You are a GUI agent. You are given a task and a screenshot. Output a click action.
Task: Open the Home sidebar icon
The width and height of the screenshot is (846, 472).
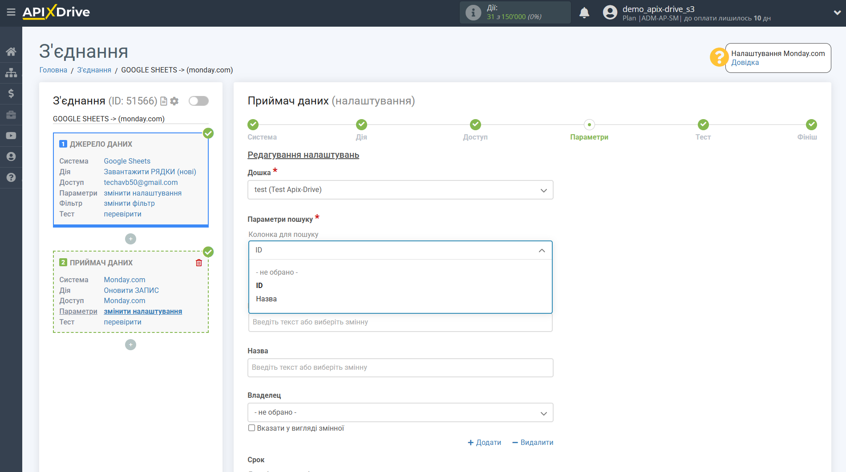[x=11, y=52]
